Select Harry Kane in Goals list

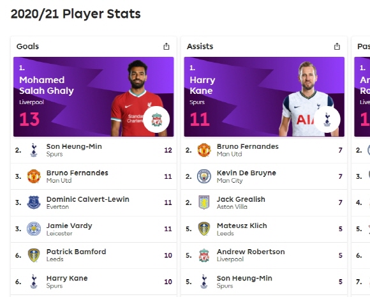point(94,282)
